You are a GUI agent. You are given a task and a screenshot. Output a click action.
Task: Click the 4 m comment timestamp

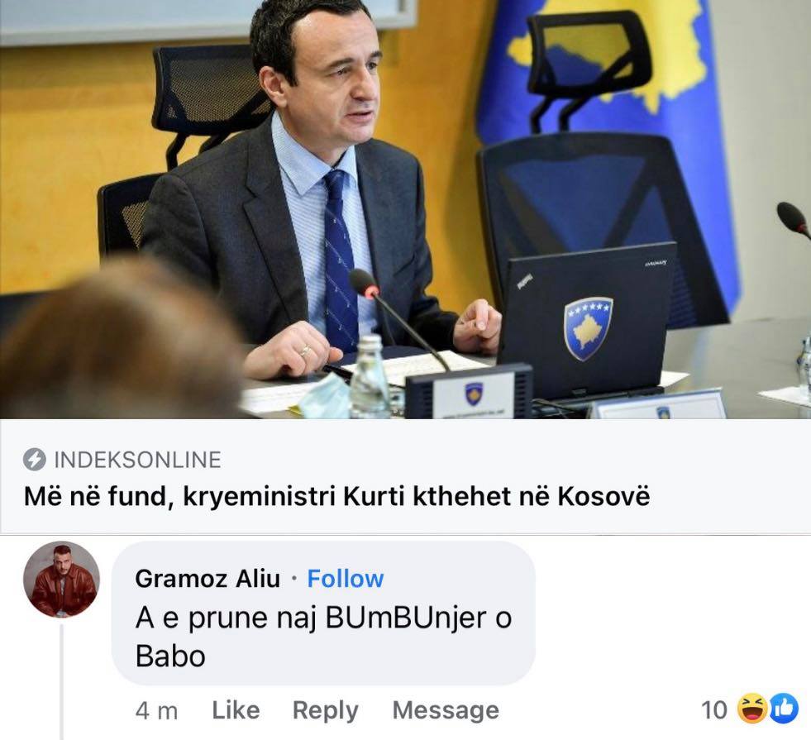point(157,711)
